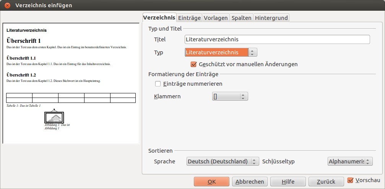Click the table in the preview pane
Screen dimensions: 385x189
71,98
